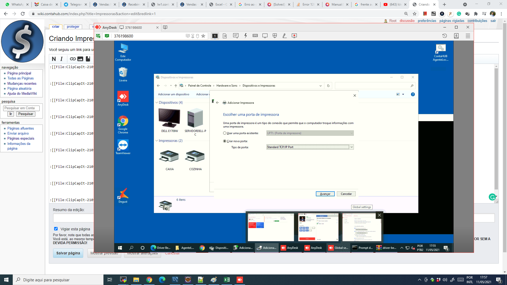Switch to the 'proteger' wiki tab

click(73, 27)
